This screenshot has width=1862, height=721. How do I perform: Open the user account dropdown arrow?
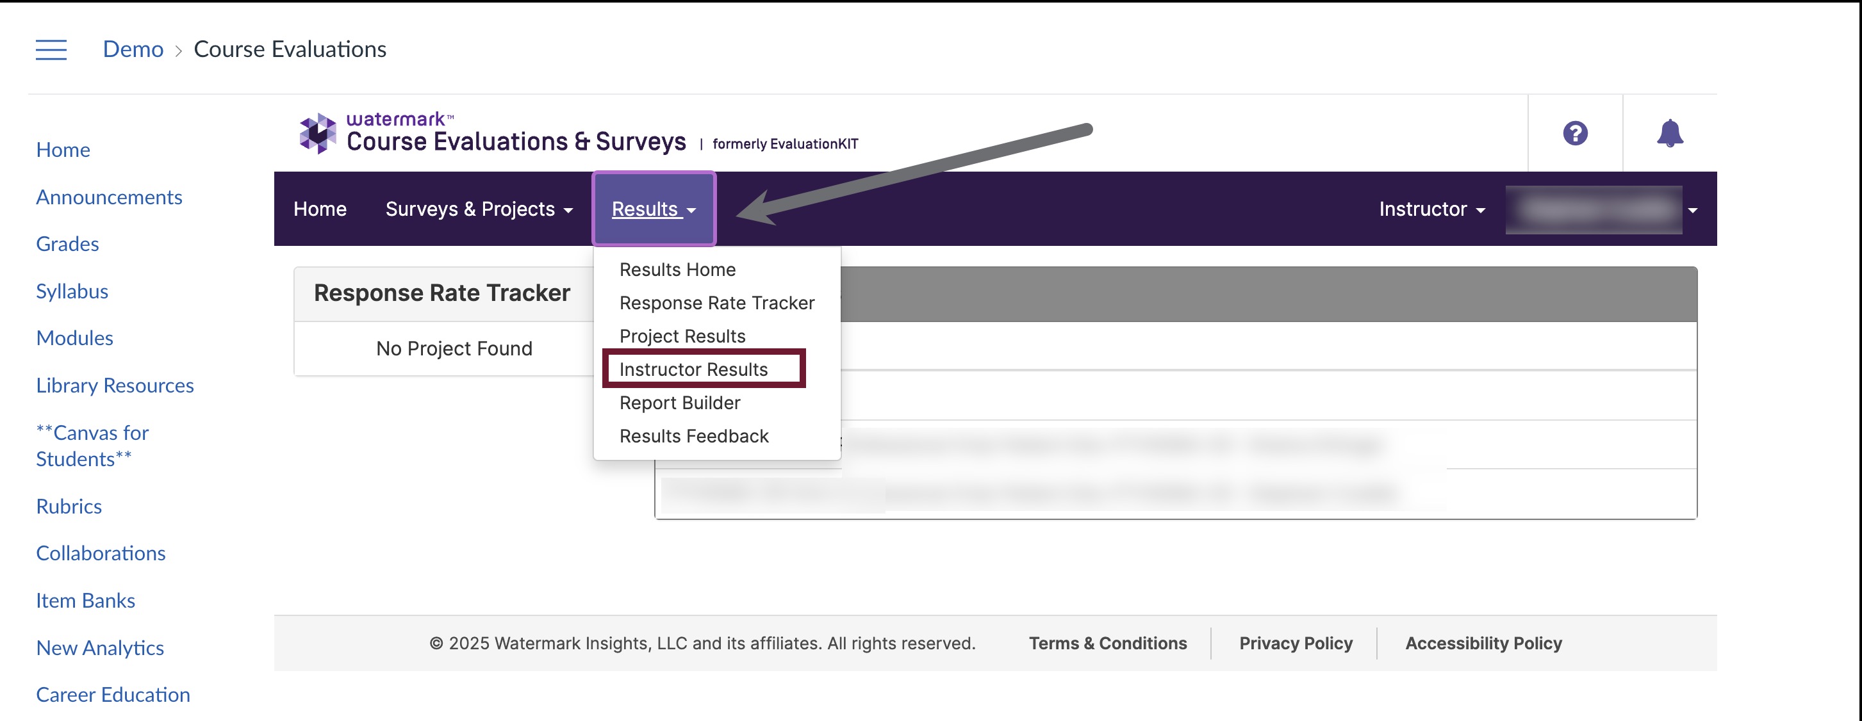(1693, 210)
